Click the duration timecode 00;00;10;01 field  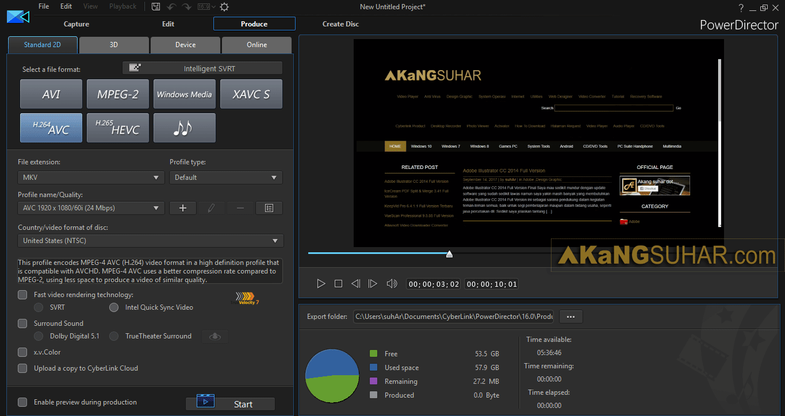click(x=491, y=284)
